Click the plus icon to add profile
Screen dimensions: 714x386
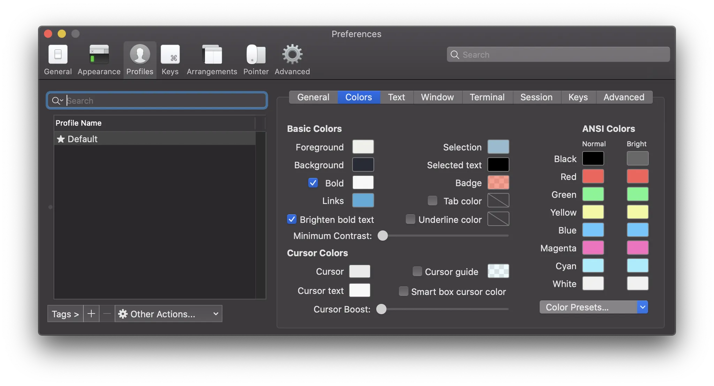pos(91,314)
